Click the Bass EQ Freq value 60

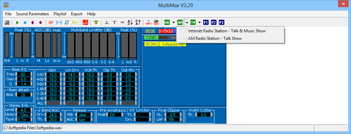24,74
